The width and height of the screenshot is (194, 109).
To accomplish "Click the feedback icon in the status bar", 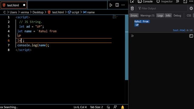I will [115, 107].
